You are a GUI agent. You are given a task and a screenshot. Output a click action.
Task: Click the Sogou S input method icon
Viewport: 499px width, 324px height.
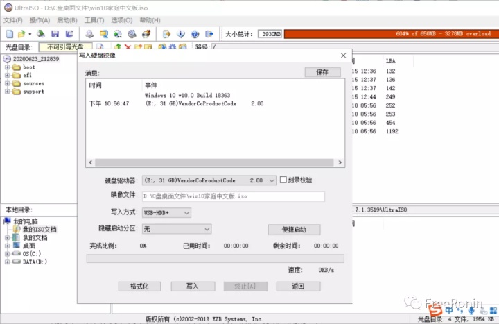point(435,310)
